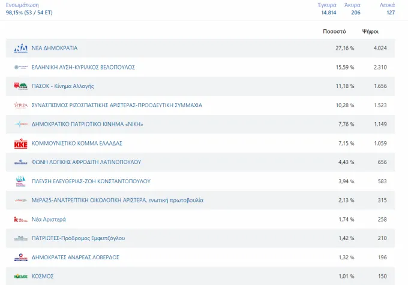Click the ΠΑΣΟΚ party logo icon
This screenshot has width=408, height=285.
click(20, 86)
